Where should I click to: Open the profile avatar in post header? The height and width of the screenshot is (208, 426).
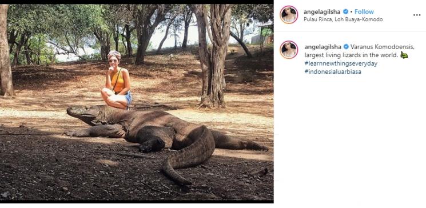point(289,15)
